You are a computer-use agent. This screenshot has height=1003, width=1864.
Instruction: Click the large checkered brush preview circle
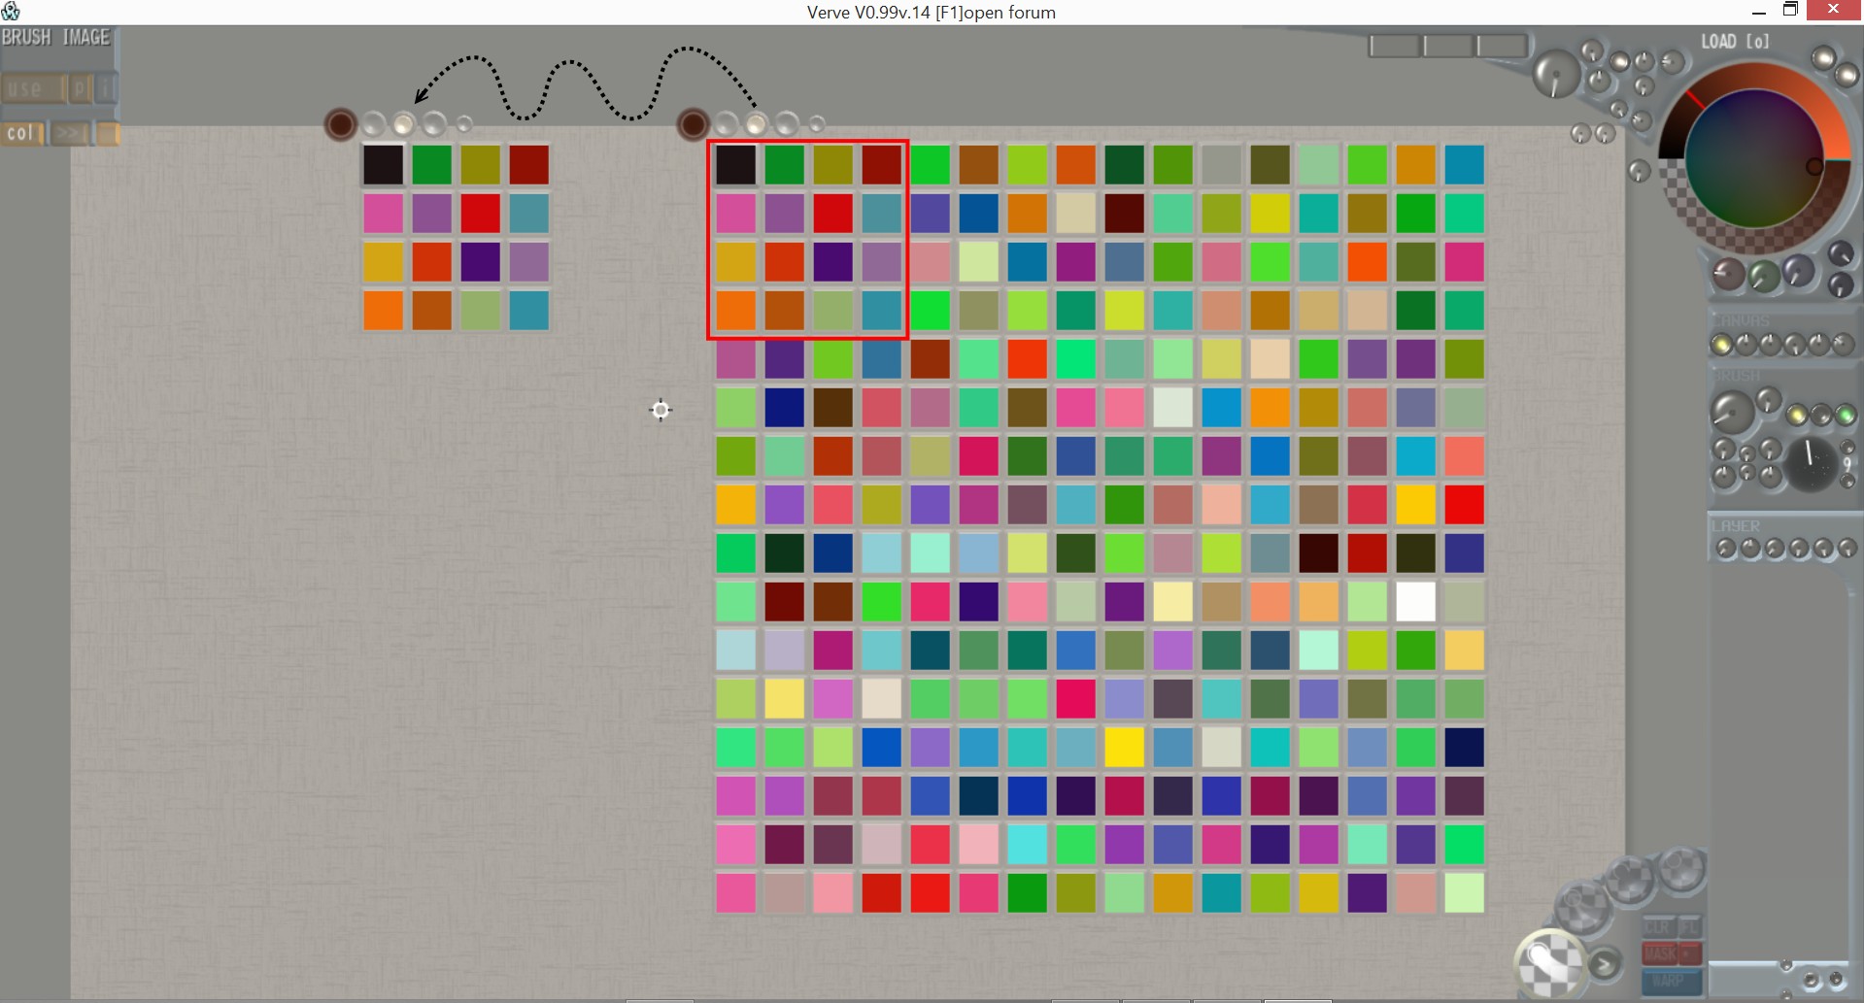tap(1550, 964)
